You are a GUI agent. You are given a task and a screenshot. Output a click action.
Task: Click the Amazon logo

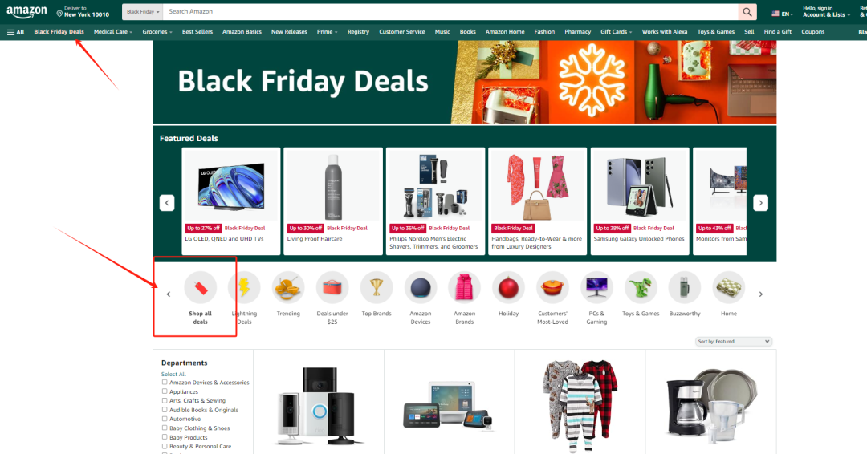click(26, 11)
